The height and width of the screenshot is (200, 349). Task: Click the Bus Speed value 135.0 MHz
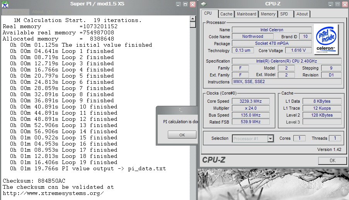point(250,115)
